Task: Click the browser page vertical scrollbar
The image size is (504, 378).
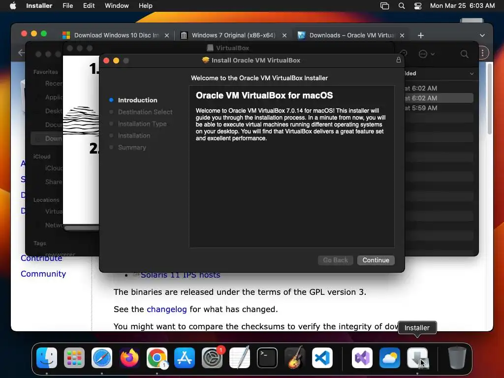Action: click(490, 98)
